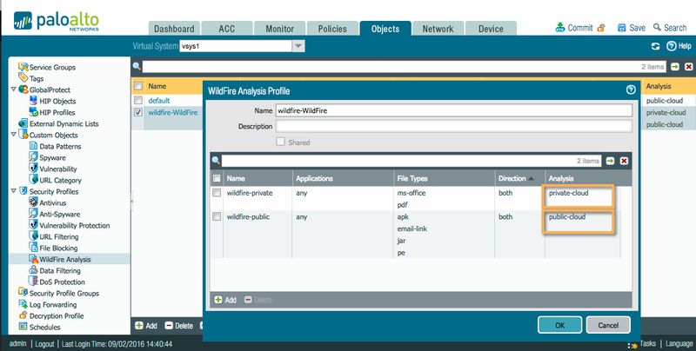696x351 pixels.
Task: Toggle the Shared checkbox
Action: click(280, 142)
